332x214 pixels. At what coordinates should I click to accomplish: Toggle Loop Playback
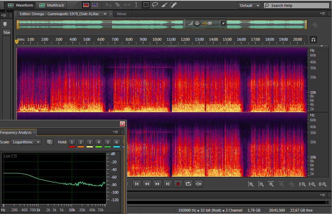pos(188,184)
